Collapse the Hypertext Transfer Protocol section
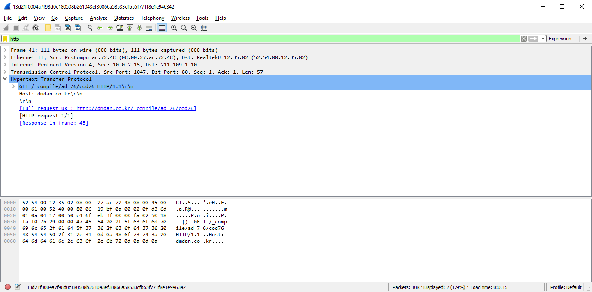Screen dimensions: 592x292 [5, 79]
